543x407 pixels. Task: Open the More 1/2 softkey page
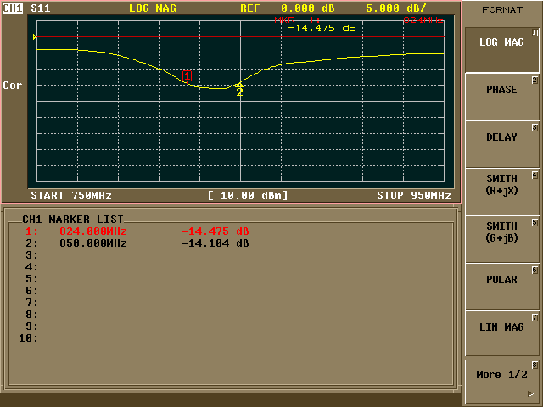(x=501, y=381)
